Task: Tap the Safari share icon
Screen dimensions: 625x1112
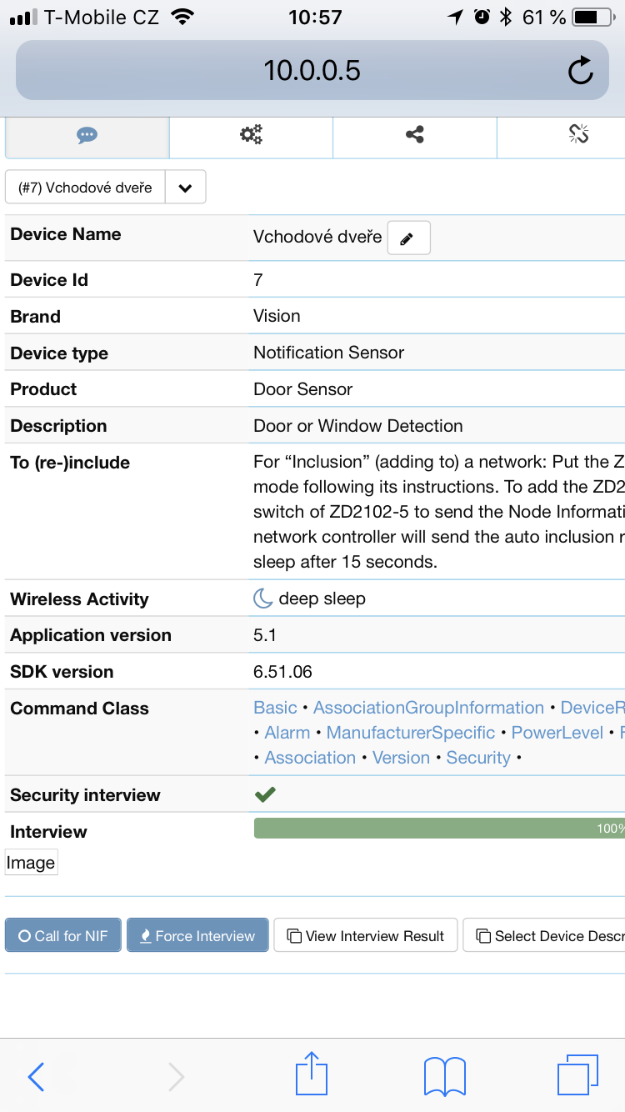Action: pos(312,1074)
